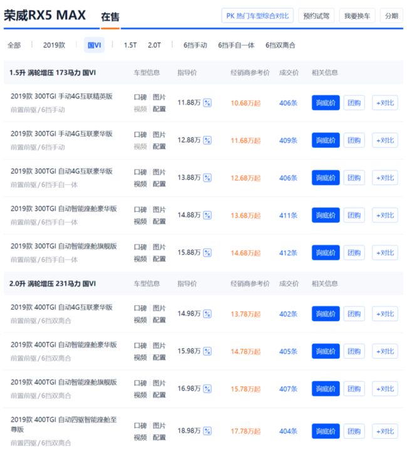View 412条 transaction prices
Viewport: 407px width, 452px height.
coord(288,253)
